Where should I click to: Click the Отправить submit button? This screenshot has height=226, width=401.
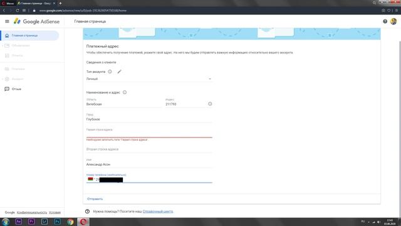click(95, 199)
